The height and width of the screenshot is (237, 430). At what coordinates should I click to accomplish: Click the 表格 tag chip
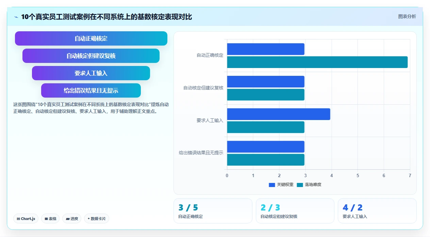51,219
